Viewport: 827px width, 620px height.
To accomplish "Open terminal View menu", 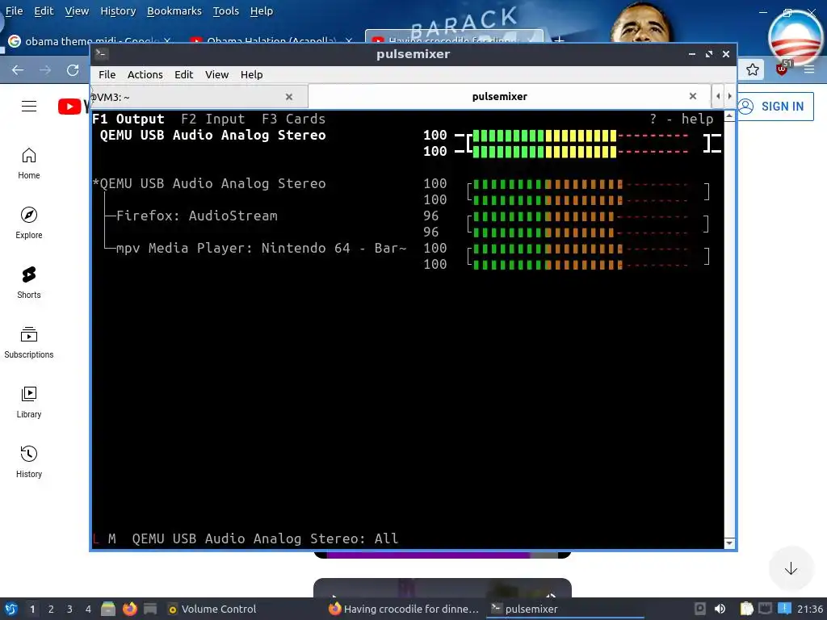I will tap(216, 75).
